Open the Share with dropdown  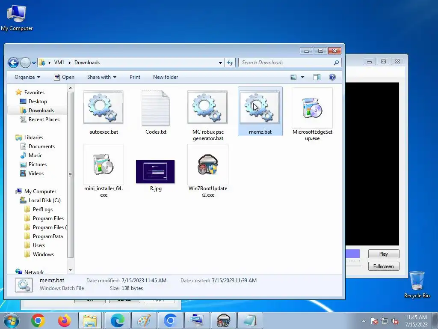(102, 77)
